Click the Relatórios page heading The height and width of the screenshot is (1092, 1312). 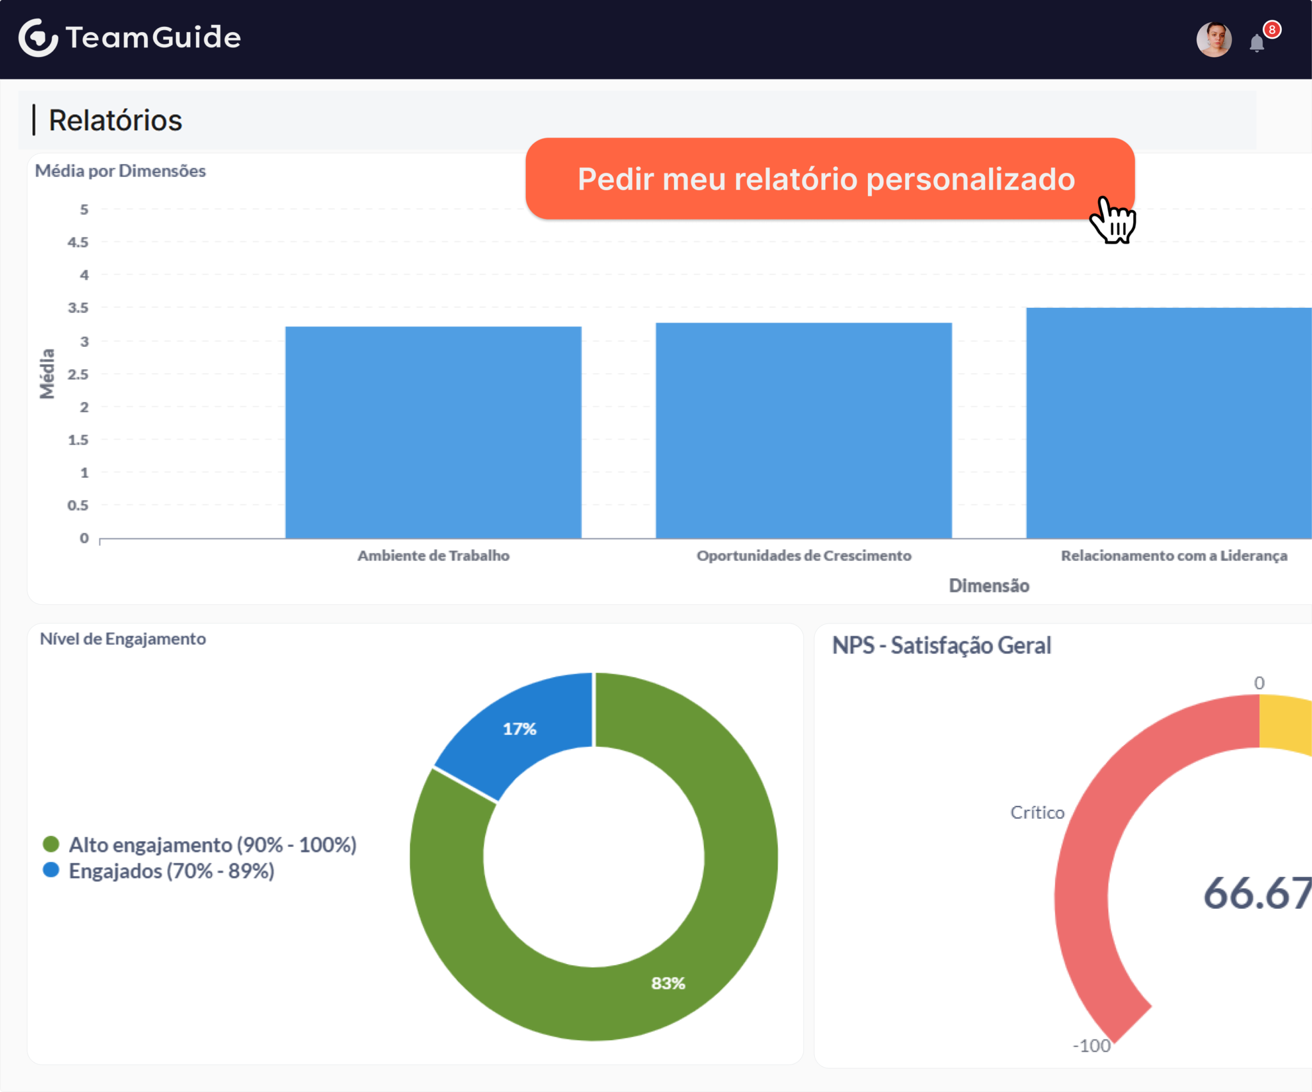click(x=115, y=120)
